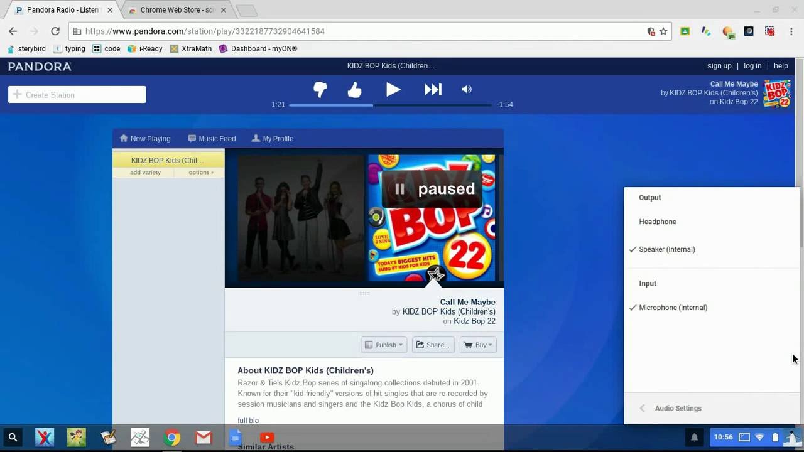Switch to the My Profile tab

[x=273, y=138]
